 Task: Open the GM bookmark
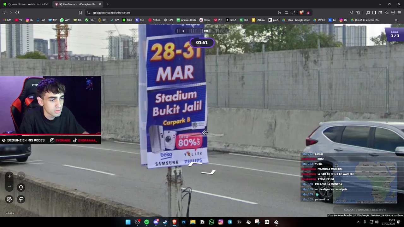click(7, 20)
